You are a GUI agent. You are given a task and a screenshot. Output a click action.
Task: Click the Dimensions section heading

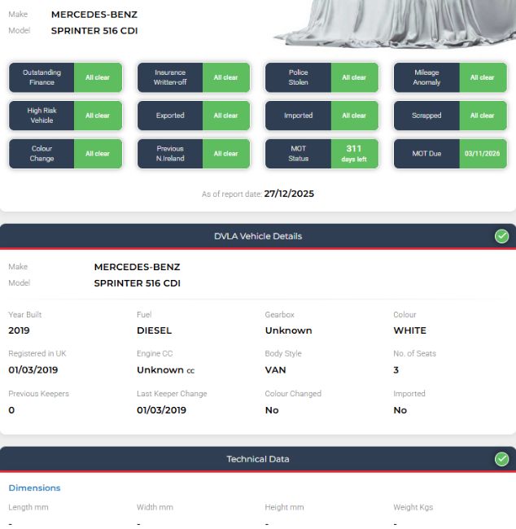pos(34,487)
